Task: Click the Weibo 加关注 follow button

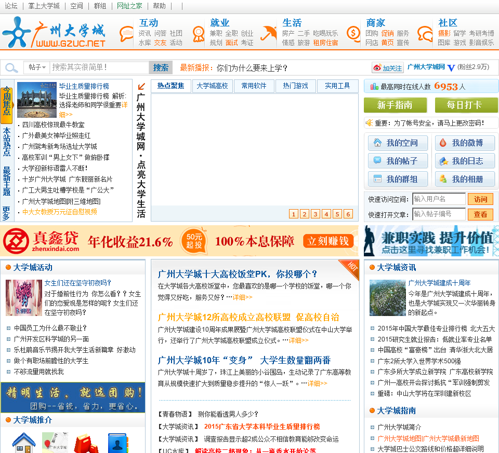Action: click(x=388, y=67)
